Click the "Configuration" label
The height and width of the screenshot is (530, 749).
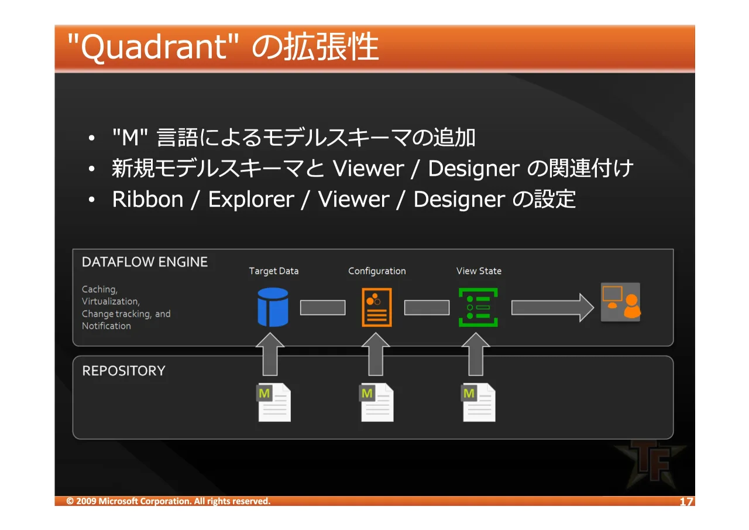point(377,271)
